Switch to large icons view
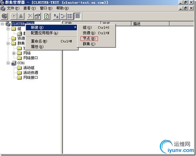196x156 pixels. [x=56, y=16]
